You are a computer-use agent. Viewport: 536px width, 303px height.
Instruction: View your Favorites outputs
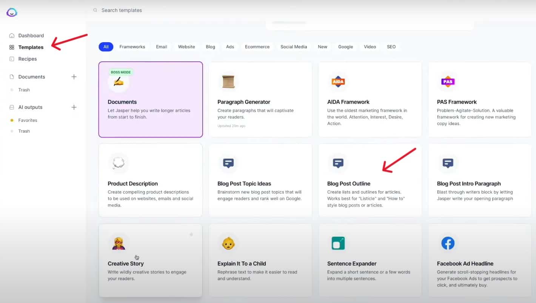coord(28,120)
